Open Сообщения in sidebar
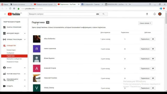167x94 pixels. click(x=10, y=53)
